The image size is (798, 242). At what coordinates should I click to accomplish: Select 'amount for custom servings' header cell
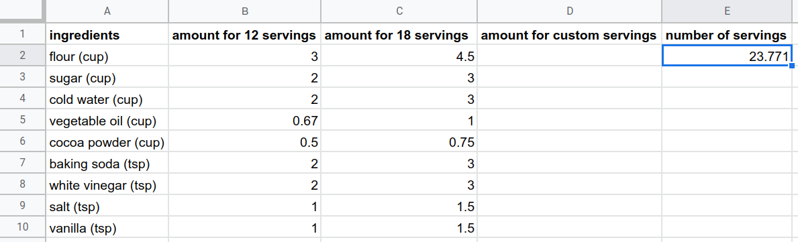tap(569, 35)
